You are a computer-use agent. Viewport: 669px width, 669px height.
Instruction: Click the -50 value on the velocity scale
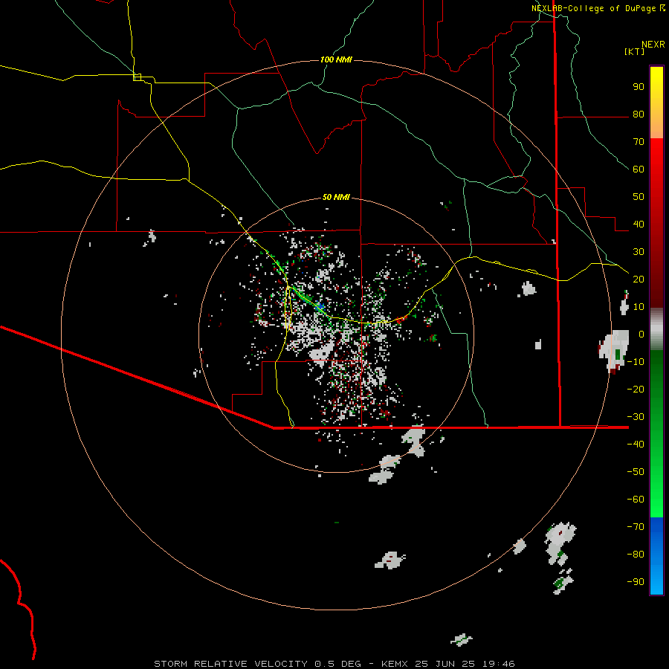(636, 472)
